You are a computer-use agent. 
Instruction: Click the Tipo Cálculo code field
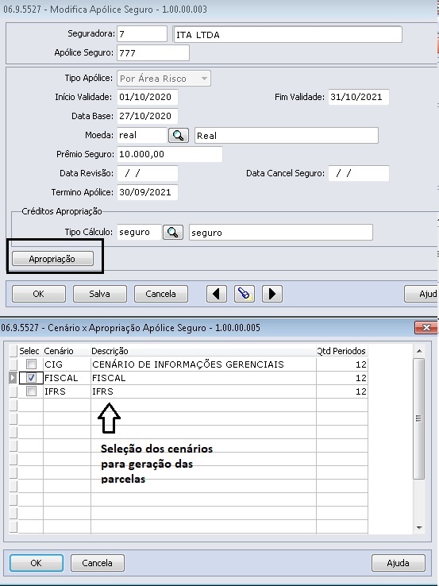140,232
